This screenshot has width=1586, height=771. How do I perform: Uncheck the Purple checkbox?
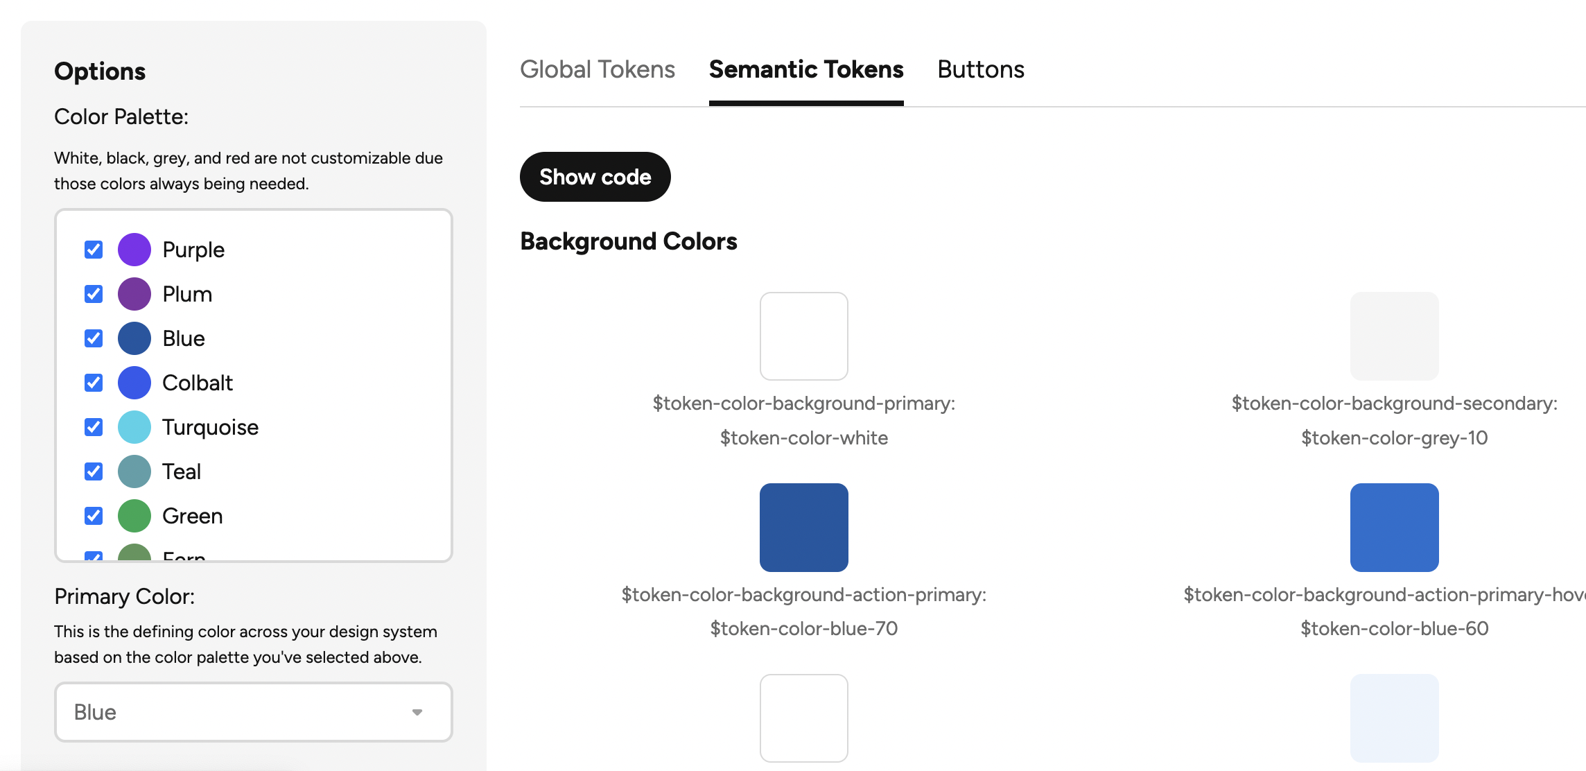click(x=94, y=250)
